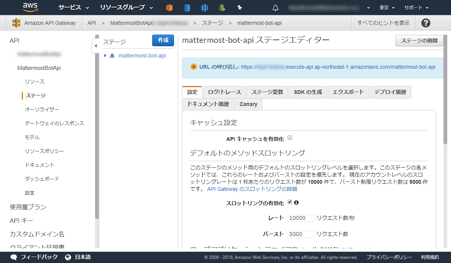Image resolution: width=451 pixels, height=263 pixels.
Task: Open the エクスポート tab
Action: tap(348, 92)
